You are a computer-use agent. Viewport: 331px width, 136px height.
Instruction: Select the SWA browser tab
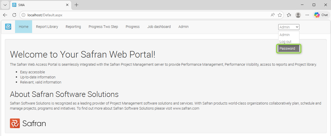(41, 5)
